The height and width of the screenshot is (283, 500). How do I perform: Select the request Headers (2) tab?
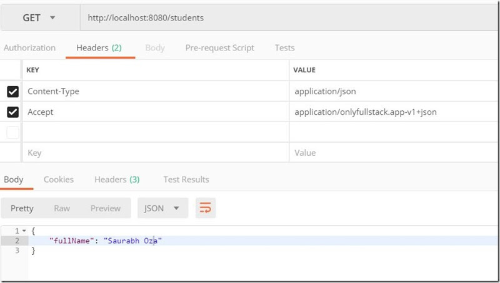99,48
